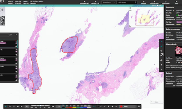Show info for the Ki67 slide
The height and width of the screenshot is (109, 182).
[x=16, y=72]
